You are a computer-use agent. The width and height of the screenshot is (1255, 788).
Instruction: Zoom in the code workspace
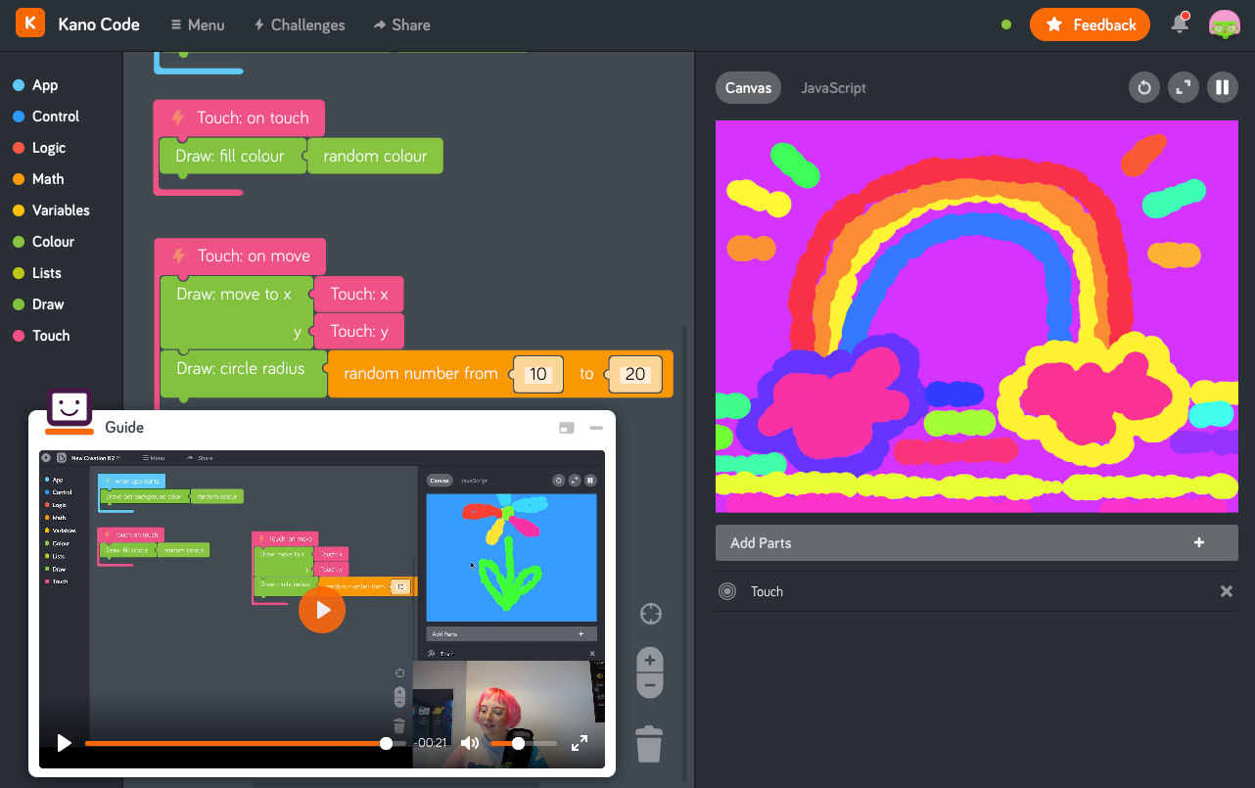click(x=650, y=661)
